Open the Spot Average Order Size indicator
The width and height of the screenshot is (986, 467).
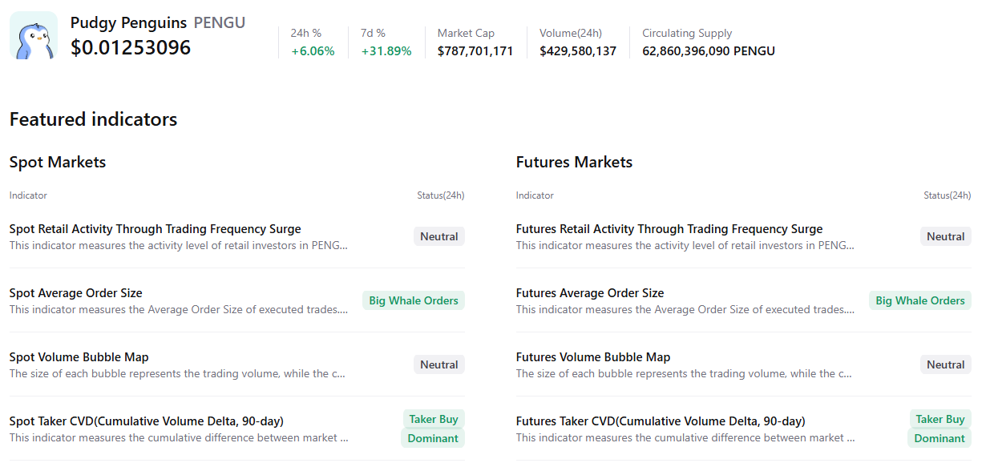point(75,292)
